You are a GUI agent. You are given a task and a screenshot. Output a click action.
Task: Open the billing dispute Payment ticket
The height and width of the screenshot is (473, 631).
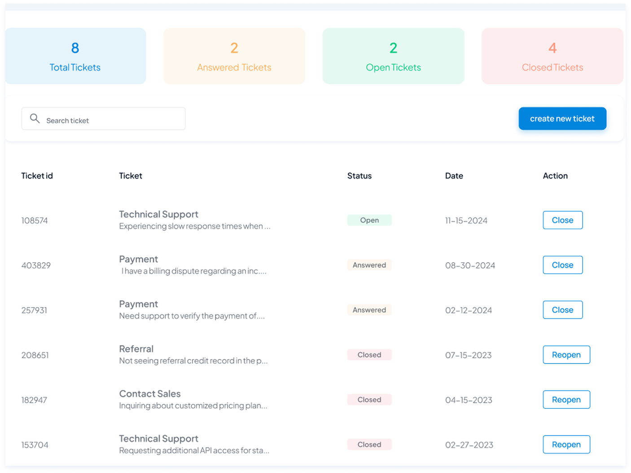click(x=138, y=259)
